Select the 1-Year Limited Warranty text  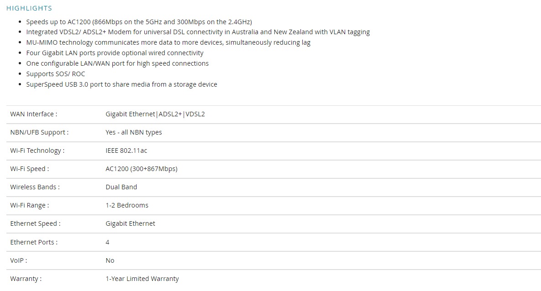pos(142,279)
